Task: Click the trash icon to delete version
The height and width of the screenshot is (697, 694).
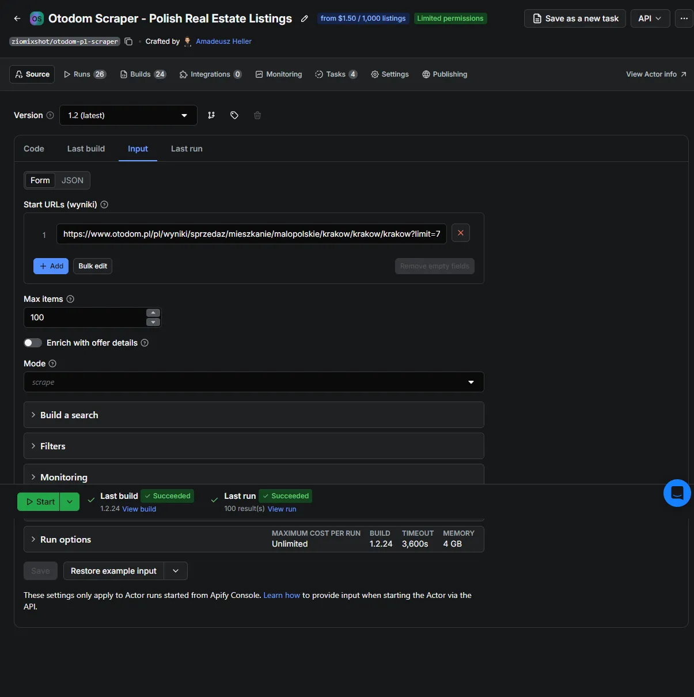Action: (x=257, y=115)
